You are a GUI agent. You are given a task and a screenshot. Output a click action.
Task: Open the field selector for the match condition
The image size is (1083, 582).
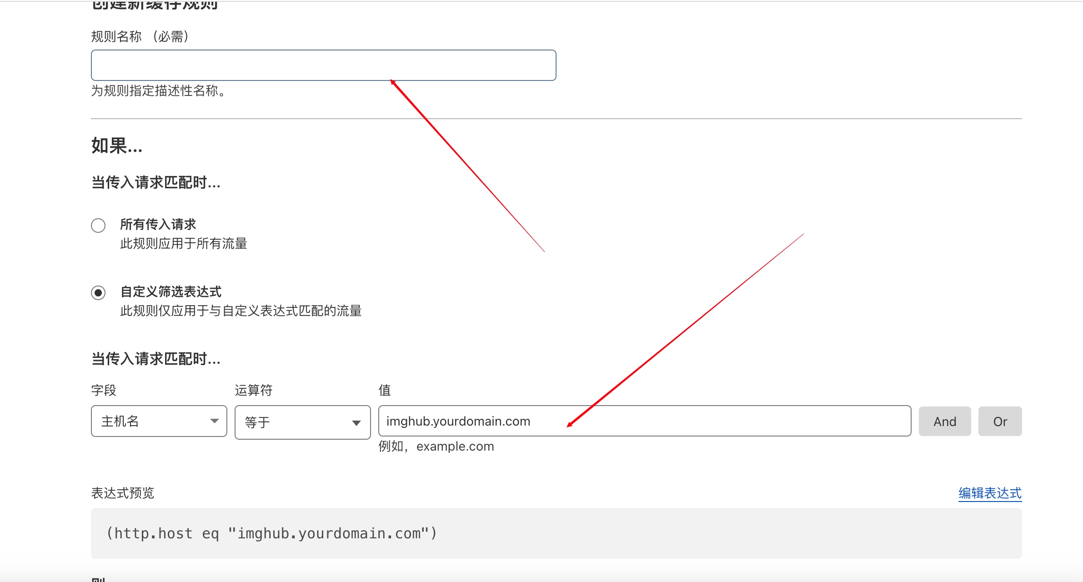tap(158, 421)
